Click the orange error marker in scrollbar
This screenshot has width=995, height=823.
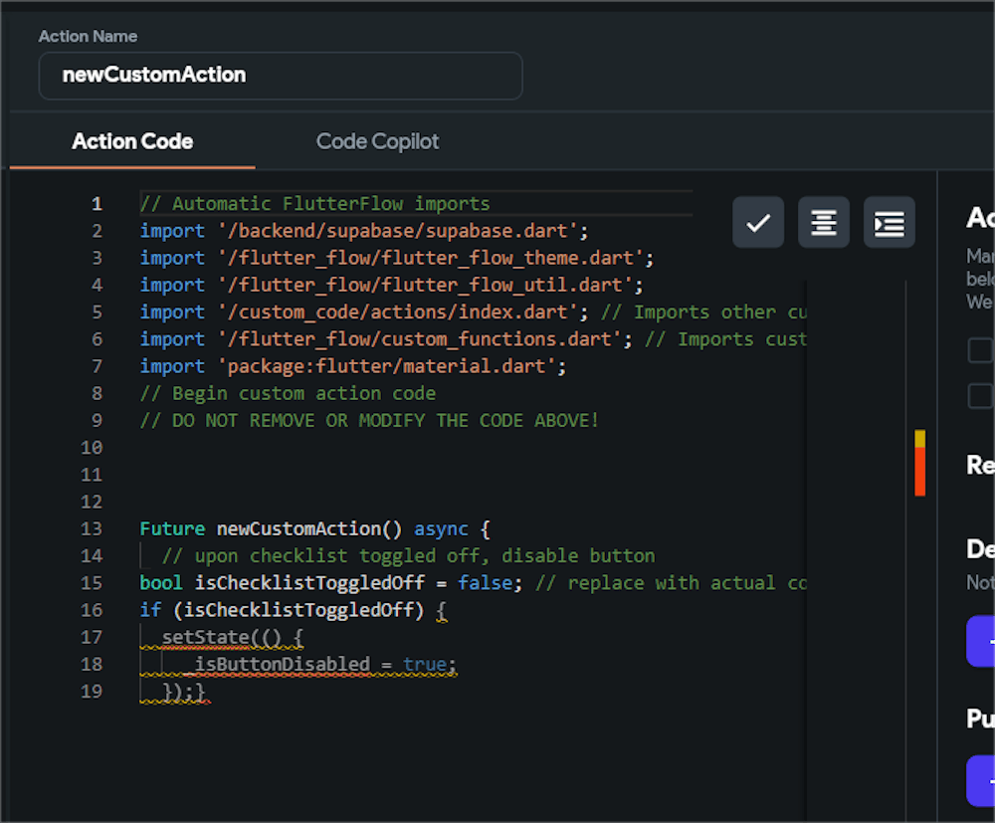[920, 472]
